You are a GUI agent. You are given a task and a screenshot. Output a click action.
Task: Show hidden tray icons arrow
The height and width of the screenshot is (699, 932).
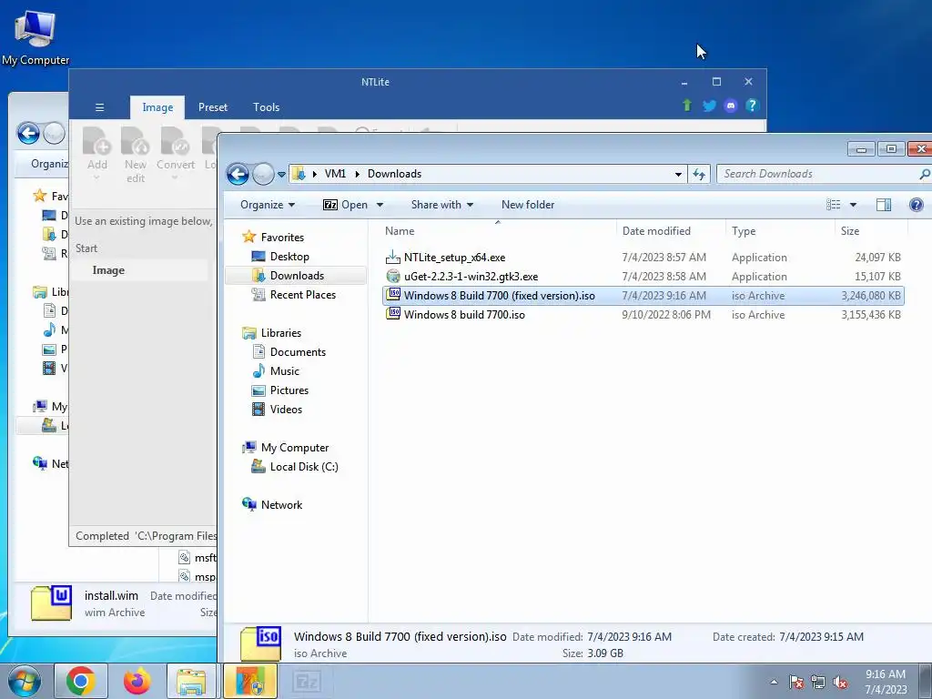coord(774,682)
